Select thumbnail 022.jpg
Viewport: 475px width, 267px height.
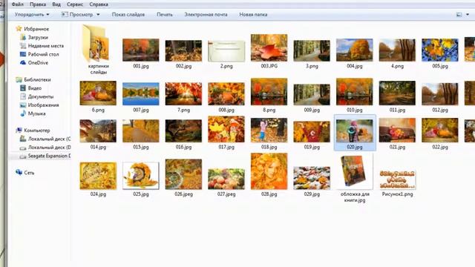point(440,130)
